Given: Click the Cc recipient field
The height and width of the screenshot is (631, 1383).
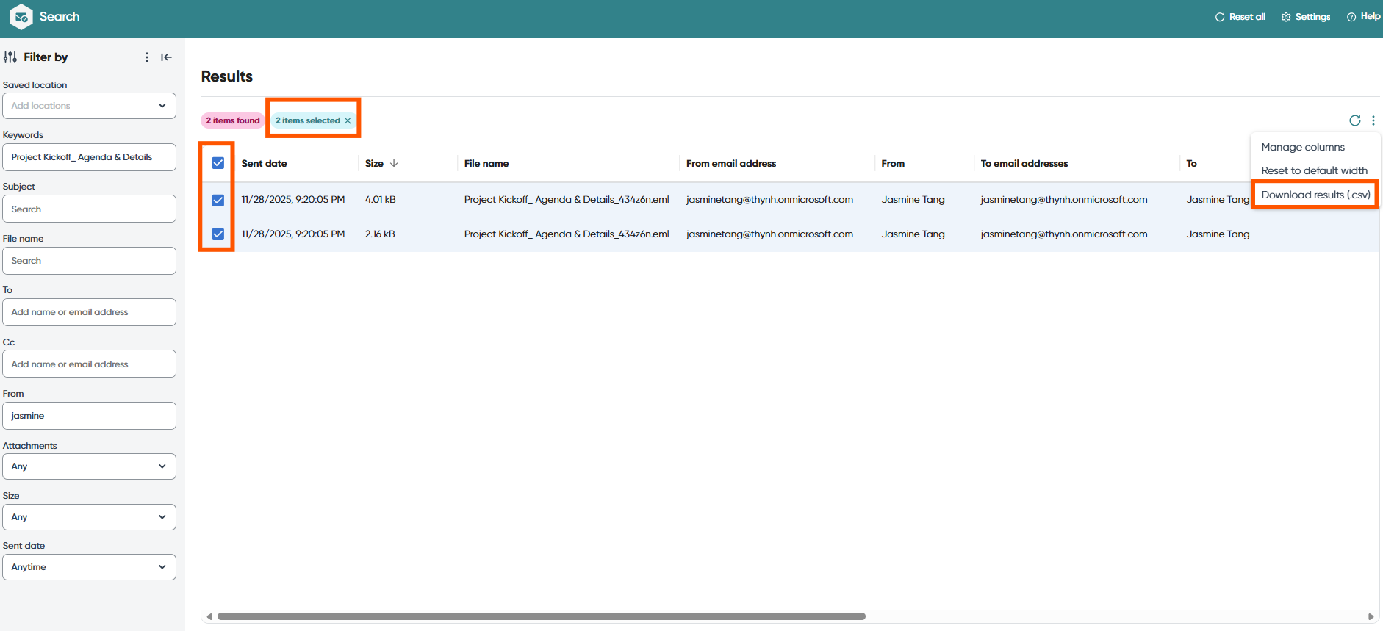Looking at the screenshot, I should [89, 364].
